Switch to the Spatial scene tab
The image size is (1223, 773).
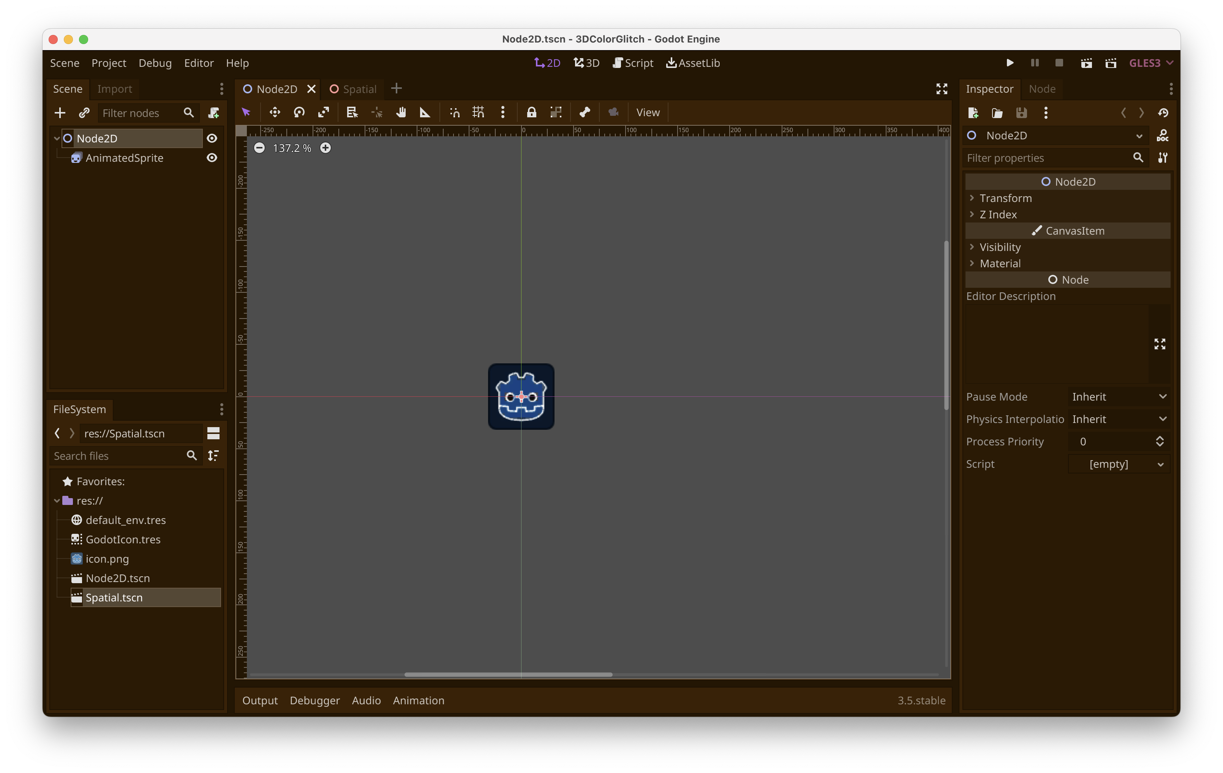click(x=359, y=89)
